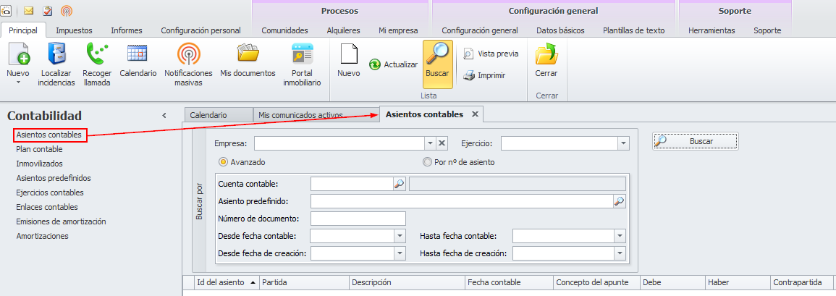Click the magnifier lookup in Asiento predefinido field
The height and width of the screenshot is (296, 836).
[x=619, y=201]
